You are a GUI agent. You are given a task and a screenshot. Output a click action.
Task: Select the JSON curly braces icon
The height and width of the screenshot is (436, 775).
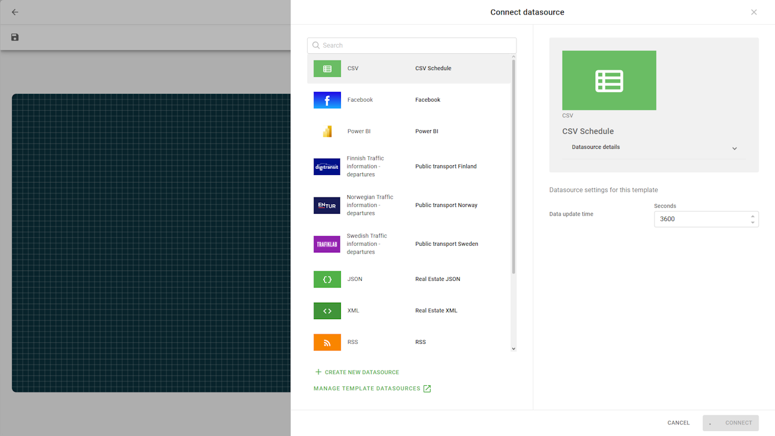327,279
